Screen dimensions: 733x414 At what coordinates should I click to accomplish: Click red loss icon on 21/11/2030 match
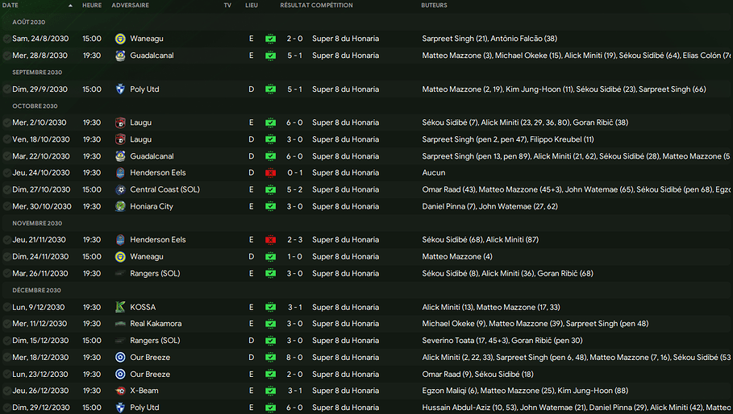[270, 240]
